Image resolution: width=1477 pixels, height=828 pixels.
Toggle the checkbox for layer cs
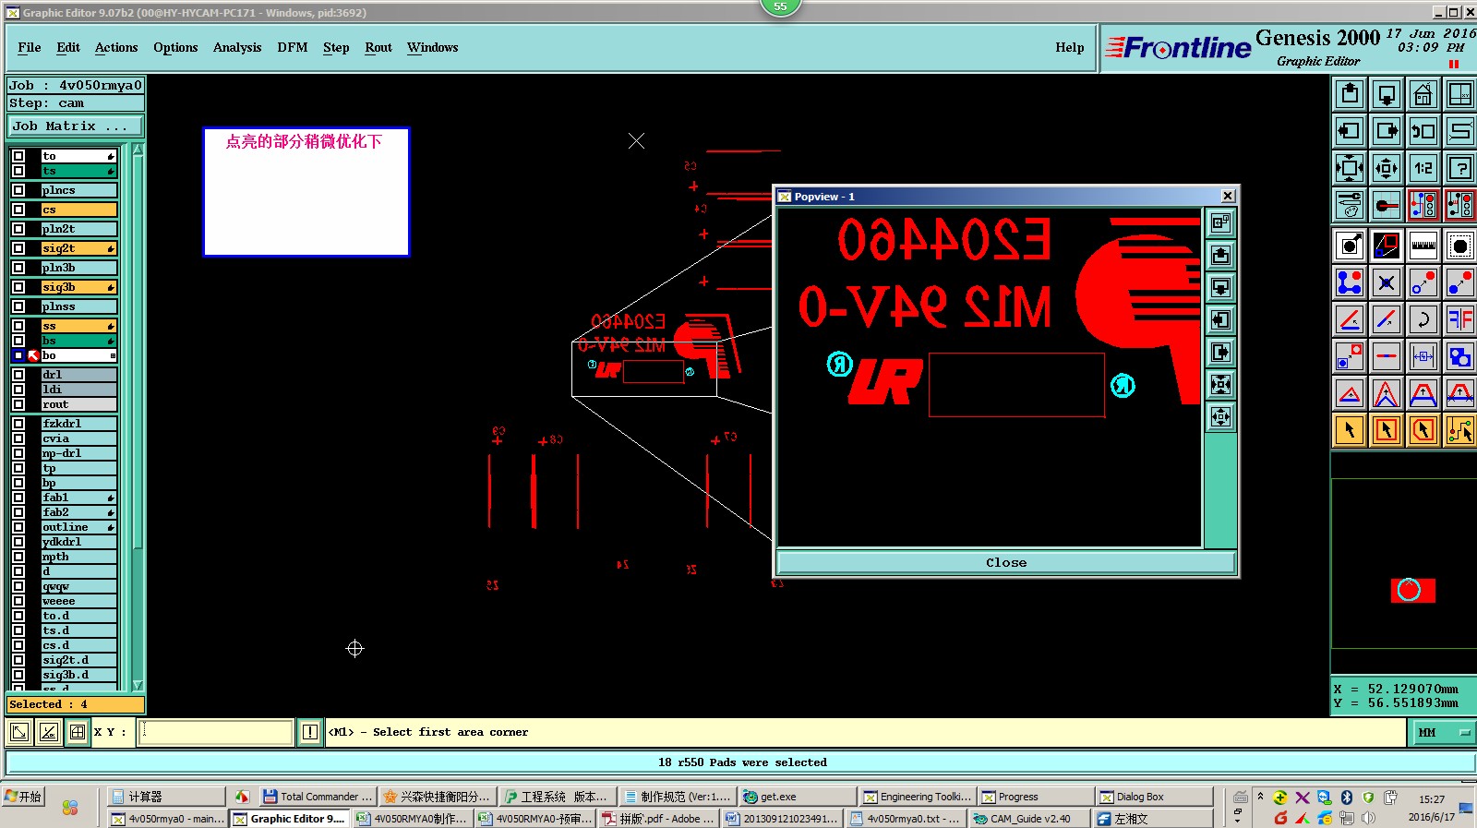[18, 210]
